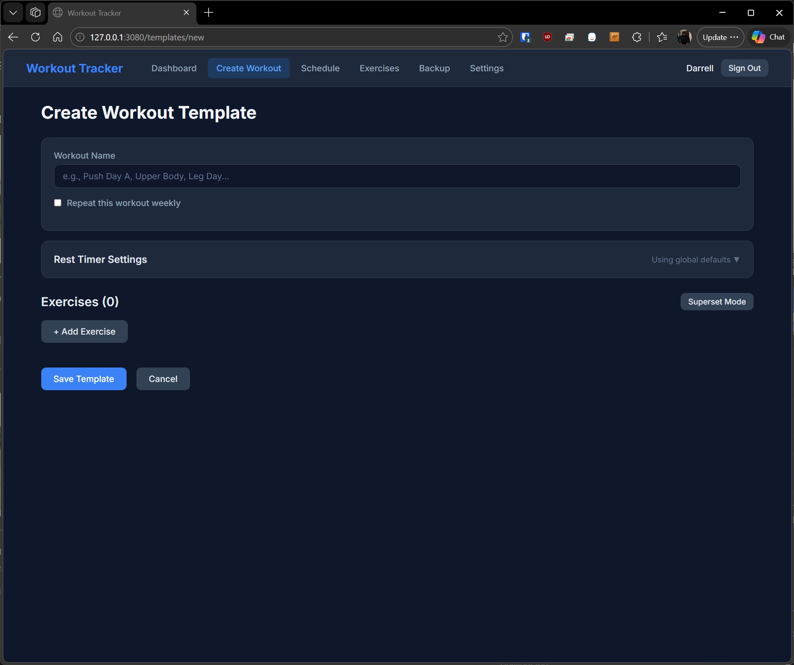Save the workout template

point(83,379)
